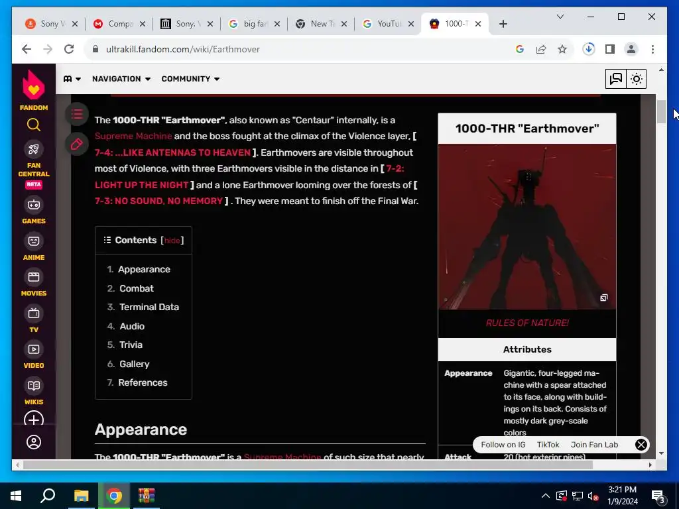Switch to the Sony V tab

[52, 24]
